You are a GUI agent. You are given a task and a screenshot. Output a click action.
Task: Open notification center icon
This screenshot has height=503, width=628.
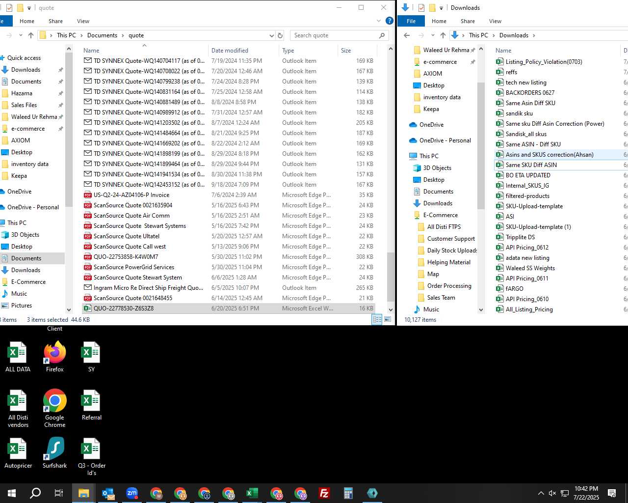point(612,493)
